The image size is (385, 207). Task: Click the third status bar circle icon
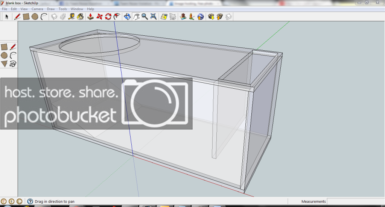coord(20,201)
